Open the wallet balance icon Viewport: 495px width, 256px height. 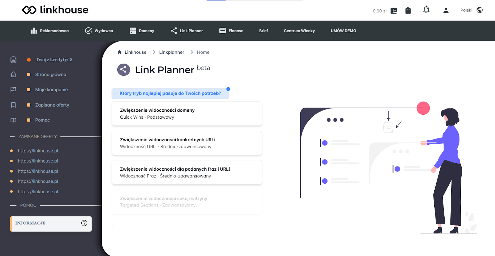[394, 11]
